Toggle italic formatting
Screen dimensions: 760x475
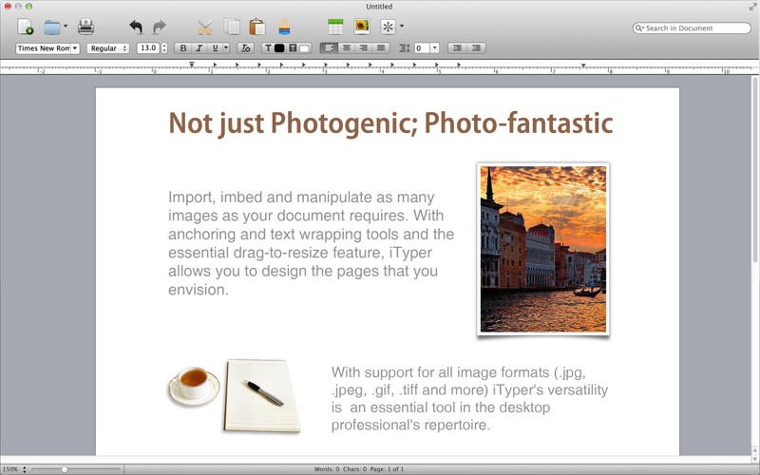tap(199, 47)
